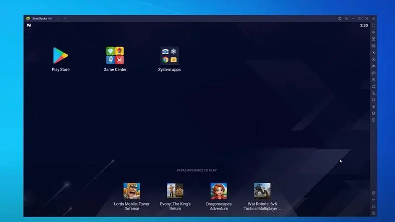Click the Dragonscapes Adventure label text
The width and height of the screenshot is (395, 222).
(x=219, y=206)
